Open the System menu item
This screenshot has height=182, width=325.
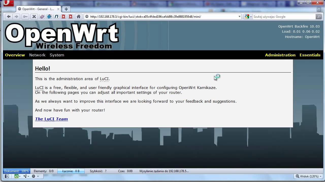click(57, 55)
